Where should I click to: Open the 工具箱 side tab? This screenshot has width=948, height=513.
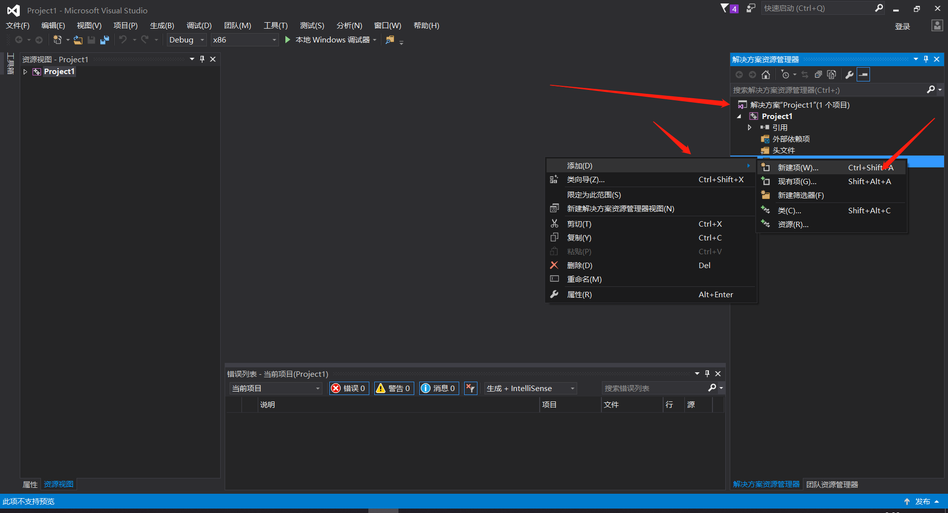click(10, 64)
